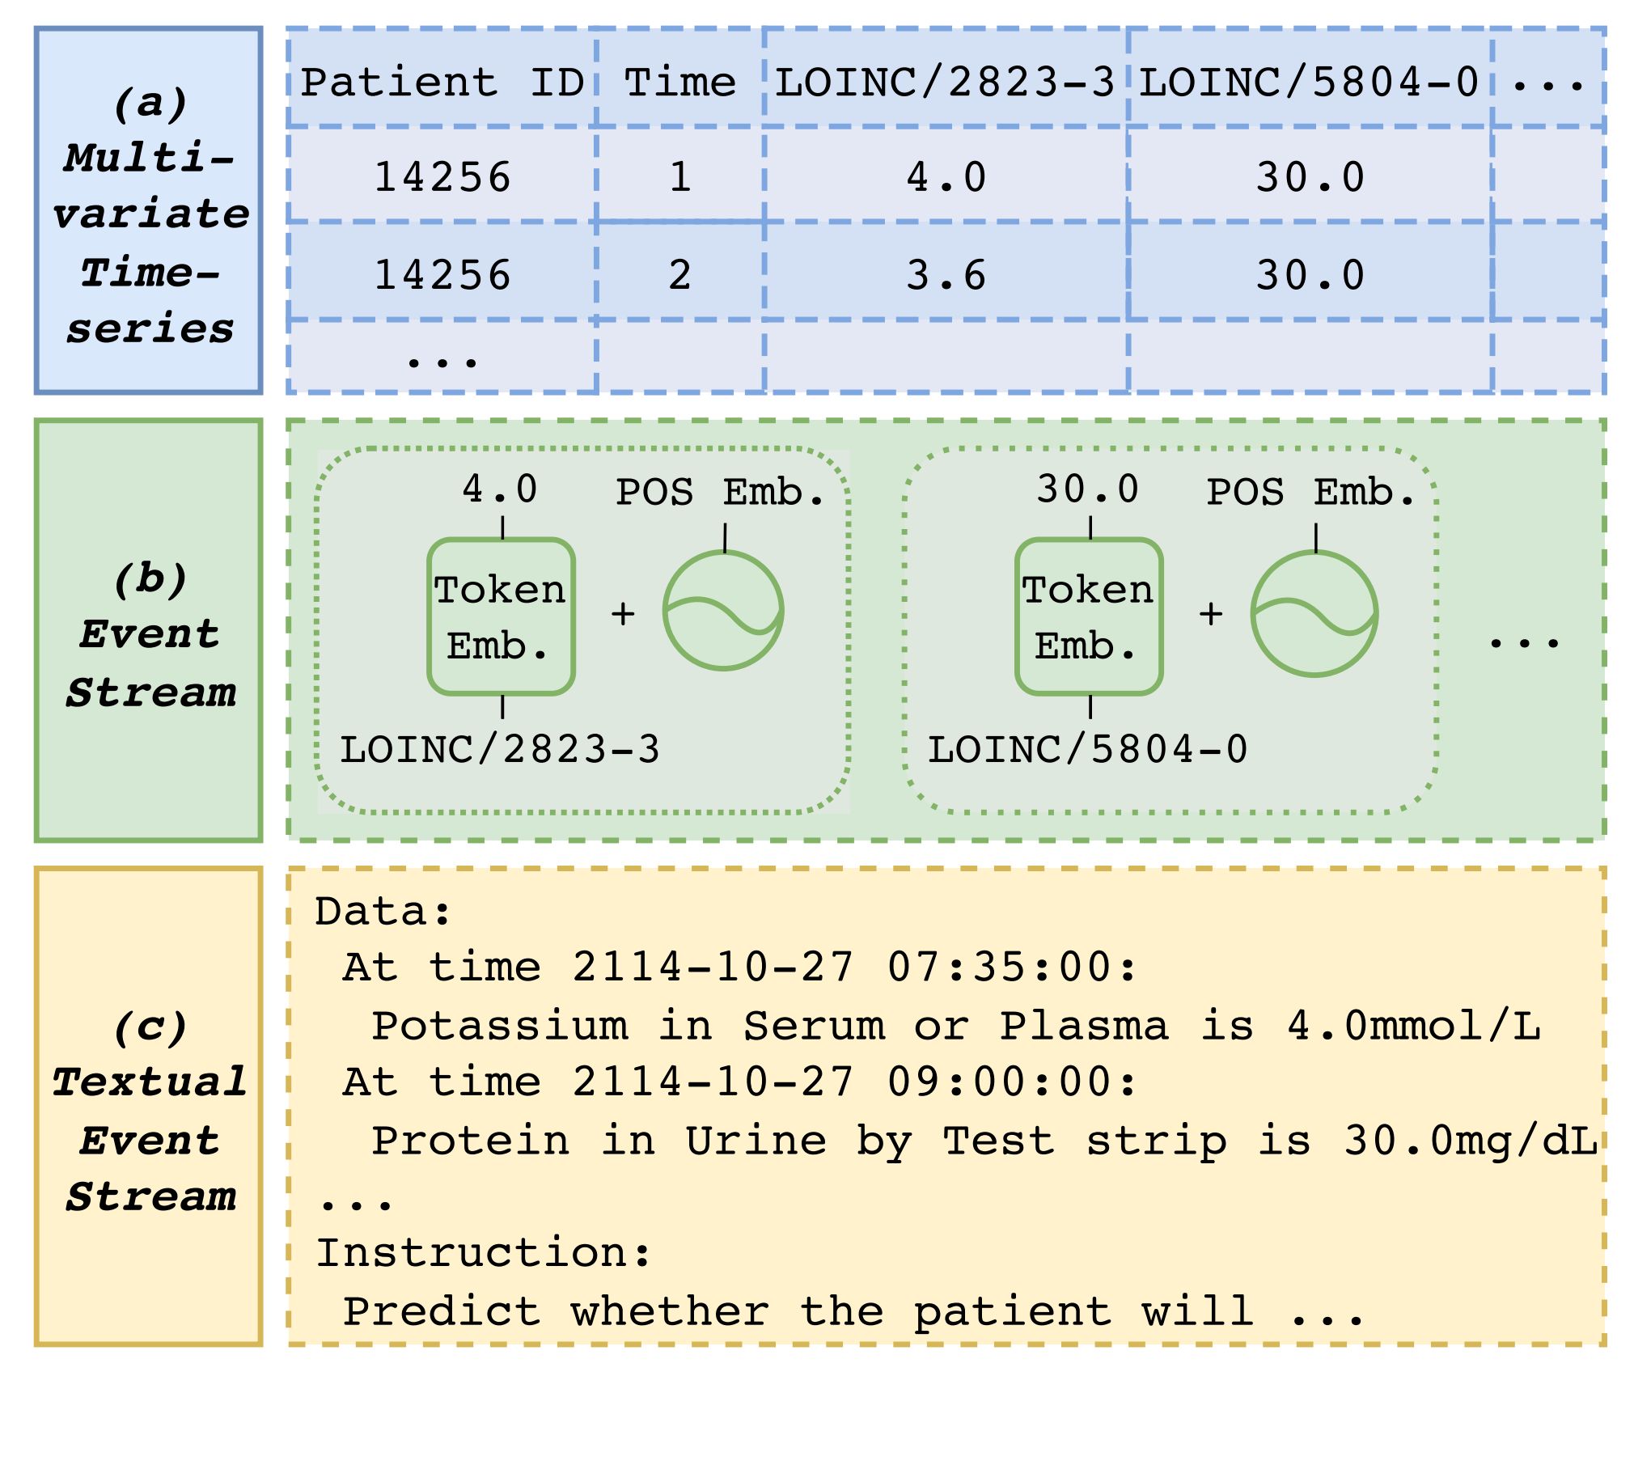Select the Multi-variate Time-series label box
The width and height of the screenshot is (1634, 1482).
tap(149, 211)
